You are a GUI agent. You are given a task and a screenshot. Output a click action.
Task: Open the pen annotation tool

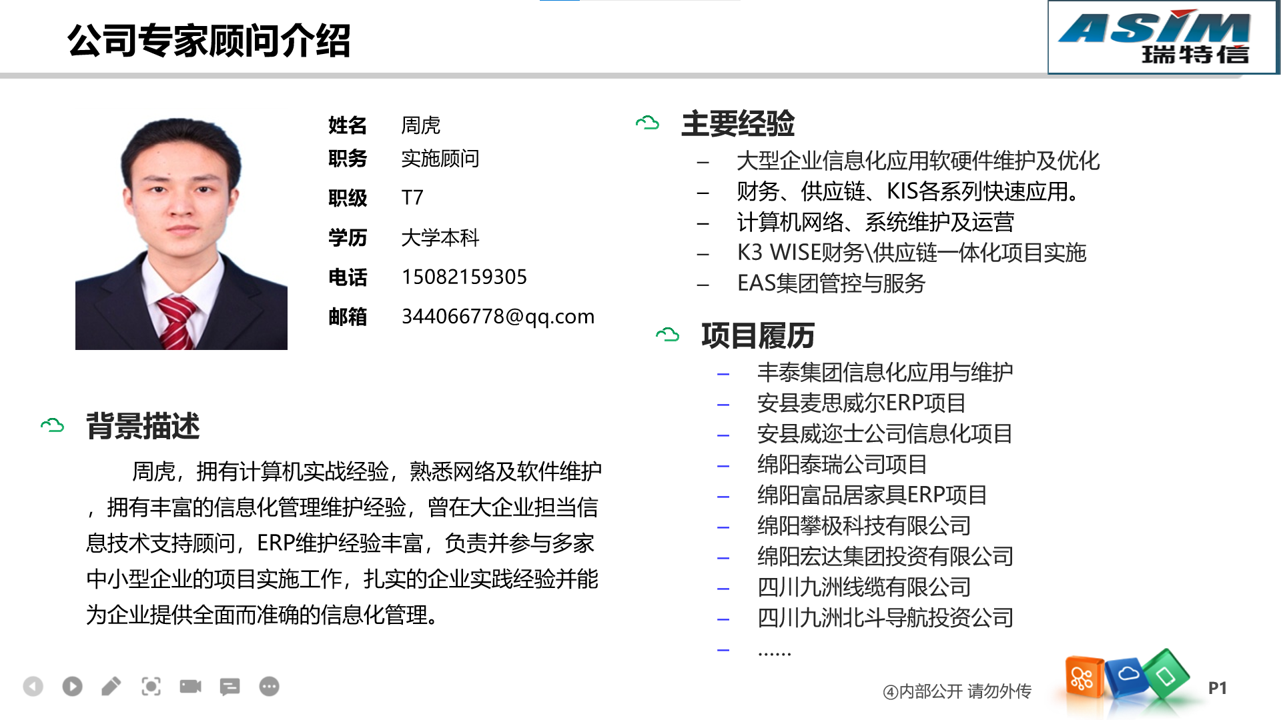click(x=111, y=686)
